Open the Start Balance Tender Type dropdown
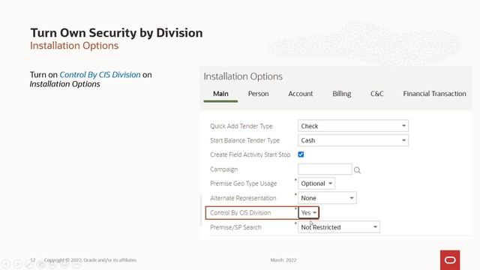The height and width of the screenshot is (270, 480). click(353, 140)
